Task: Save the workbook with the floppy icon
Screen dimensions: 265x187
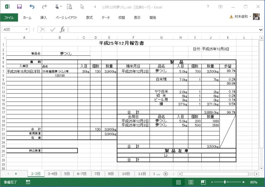Action: pos(19,7)
